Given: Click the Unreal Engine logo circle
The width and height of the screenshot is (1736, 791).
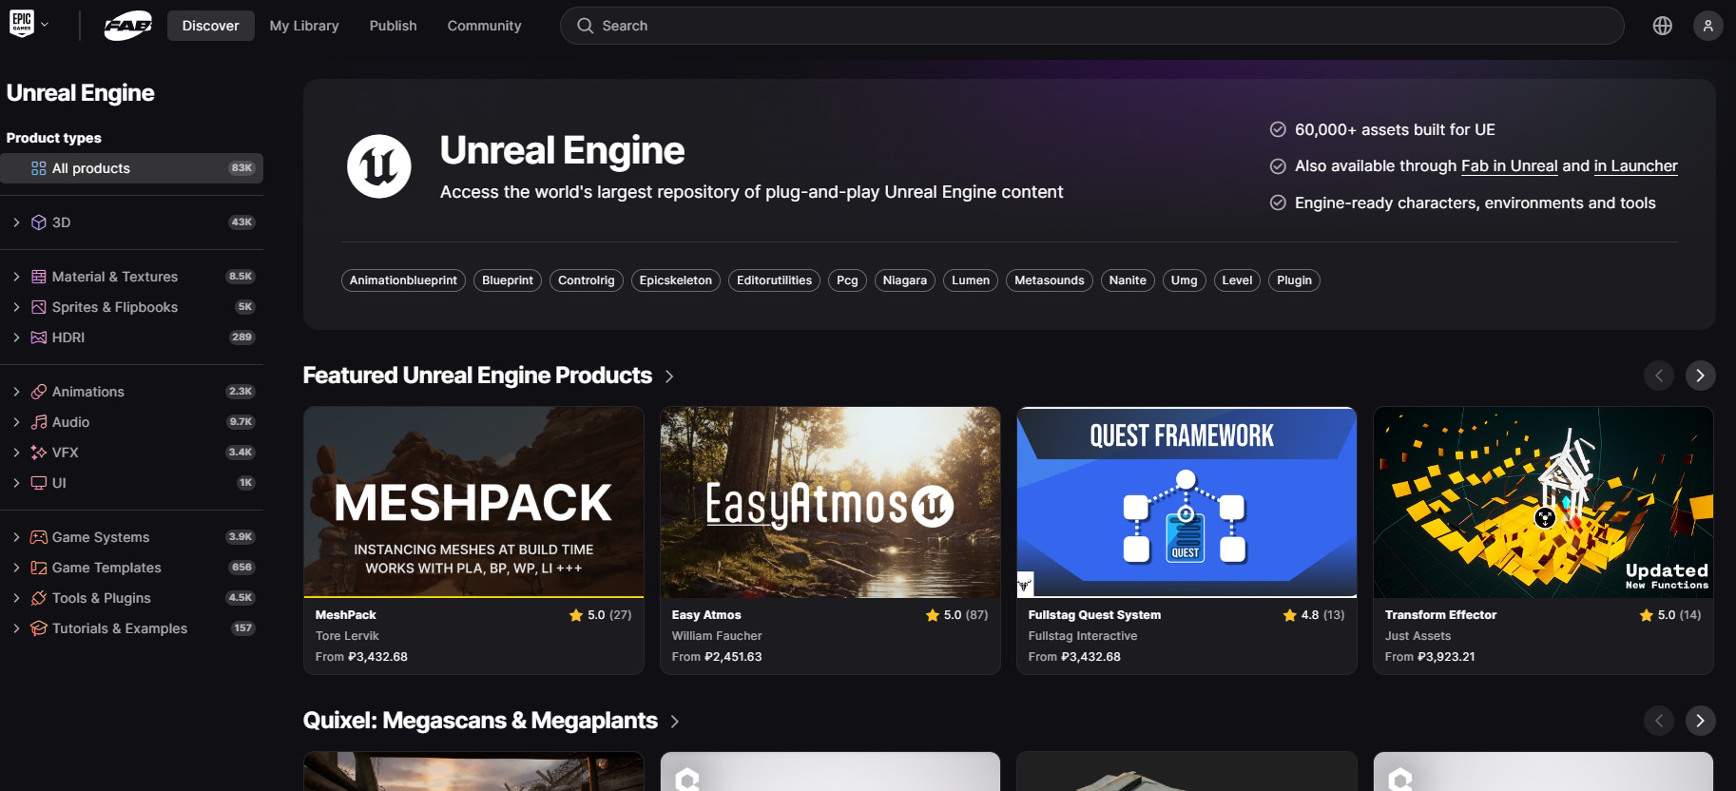Looking at the screenshot, I should pos(378,166).
